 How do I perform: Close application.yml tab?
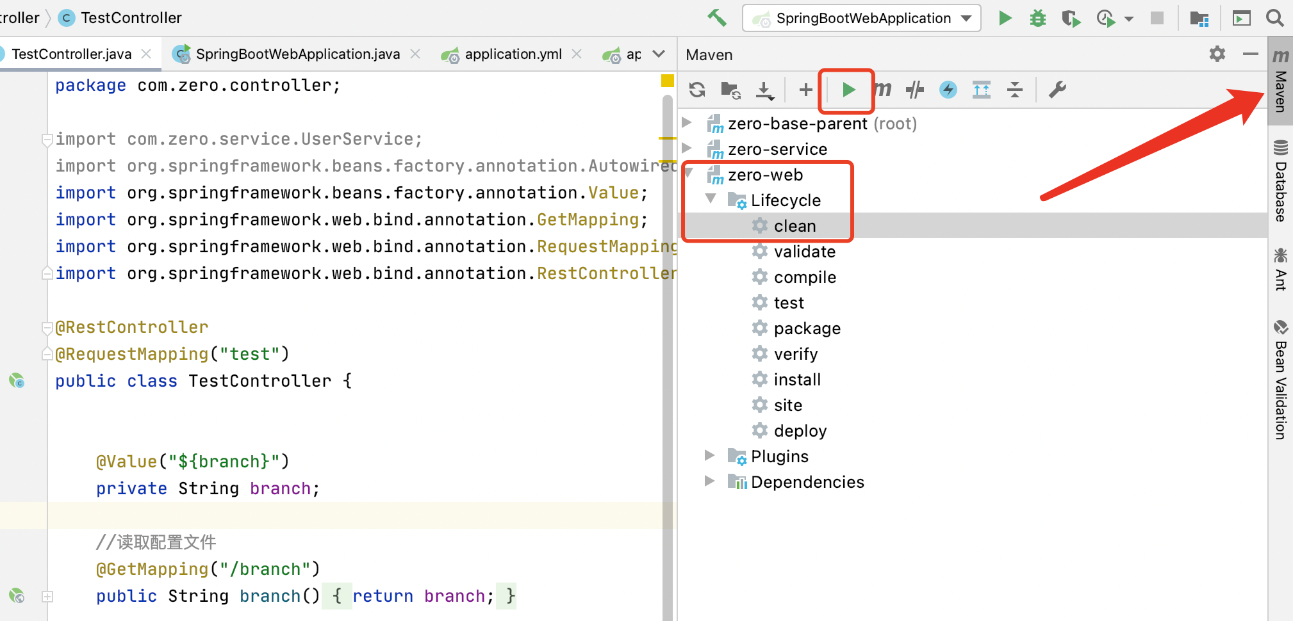[x=577, y=54]
